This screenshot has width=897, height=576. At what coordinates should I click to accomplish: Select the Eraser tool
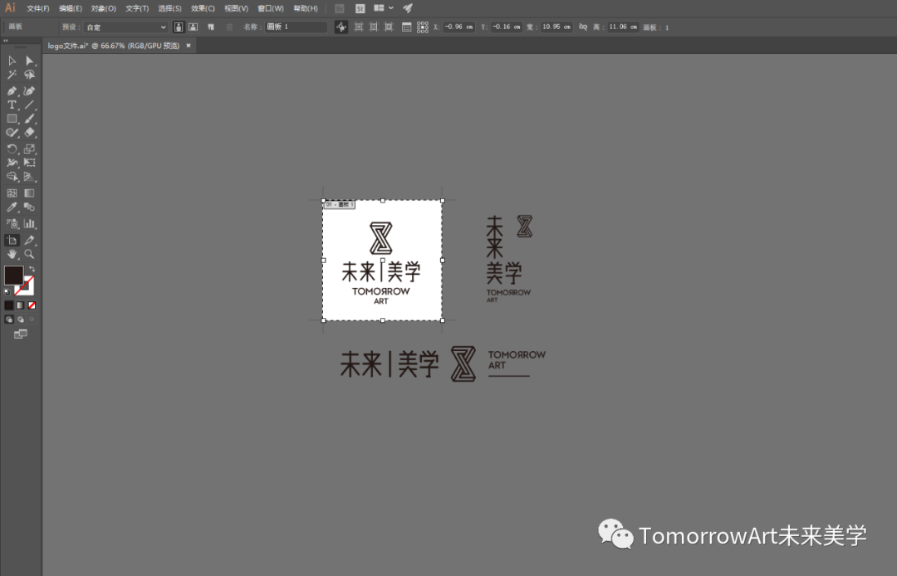coord(29,133)
